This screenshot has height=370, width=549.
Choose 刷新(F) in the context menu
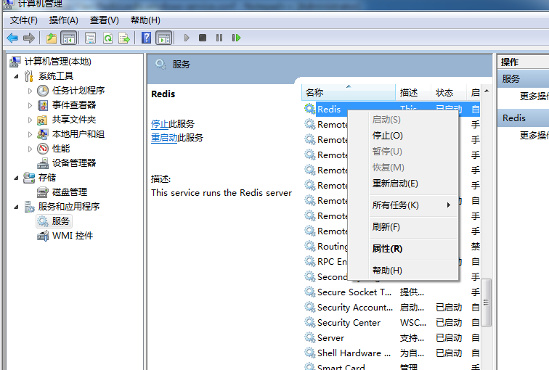(413, 227)
